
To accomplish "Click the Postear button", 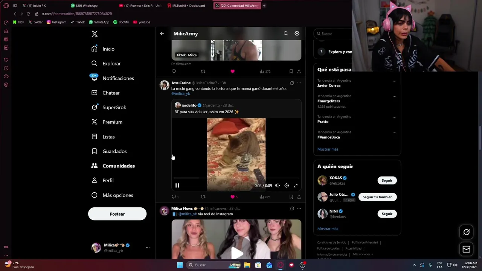I will (117, 214).
